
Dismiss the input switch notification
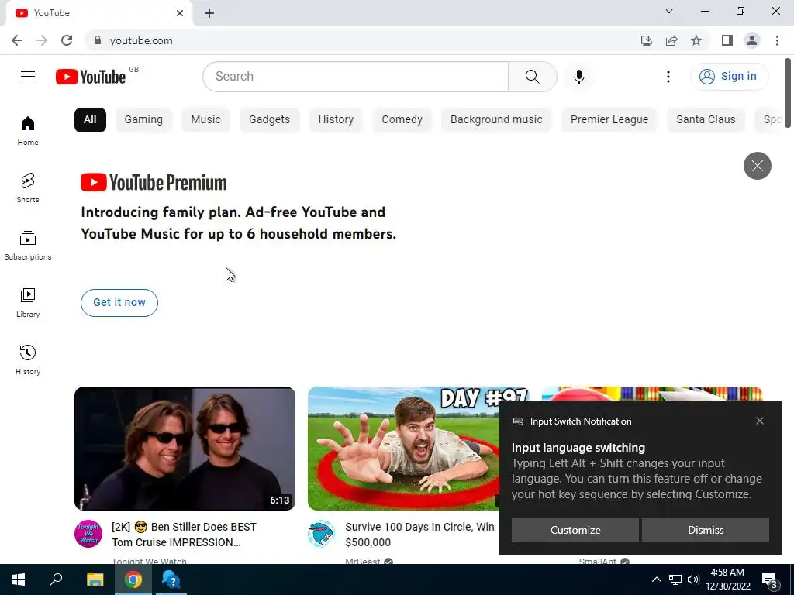pyautogui.click(x=706, y=530)
